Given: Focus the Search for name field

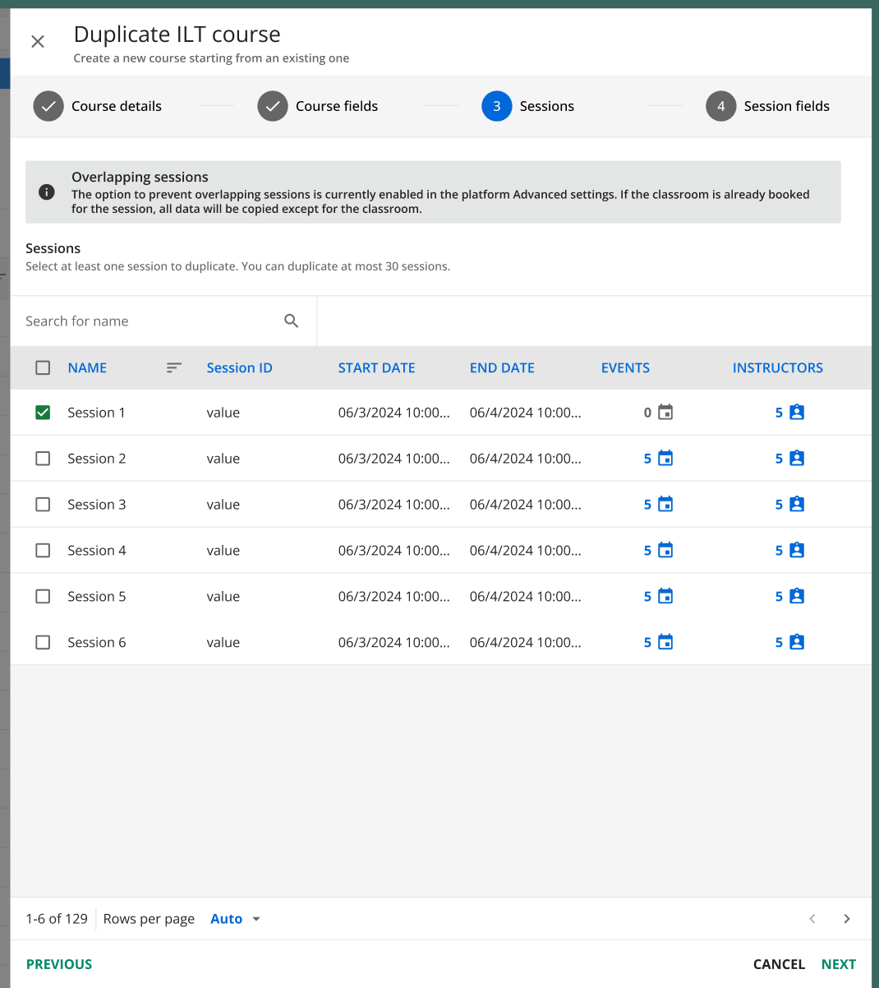Looking at the screenshot, I should coord(148,321).
